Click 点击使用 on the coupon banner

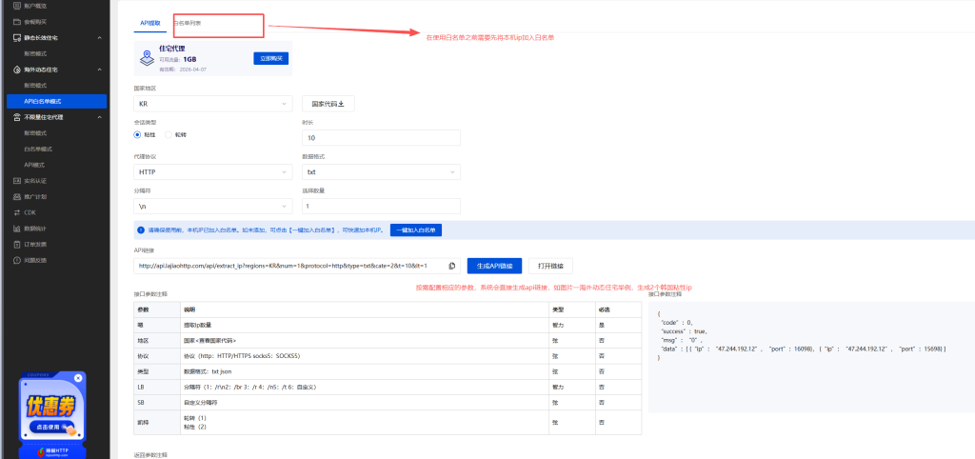pos(52,428)
